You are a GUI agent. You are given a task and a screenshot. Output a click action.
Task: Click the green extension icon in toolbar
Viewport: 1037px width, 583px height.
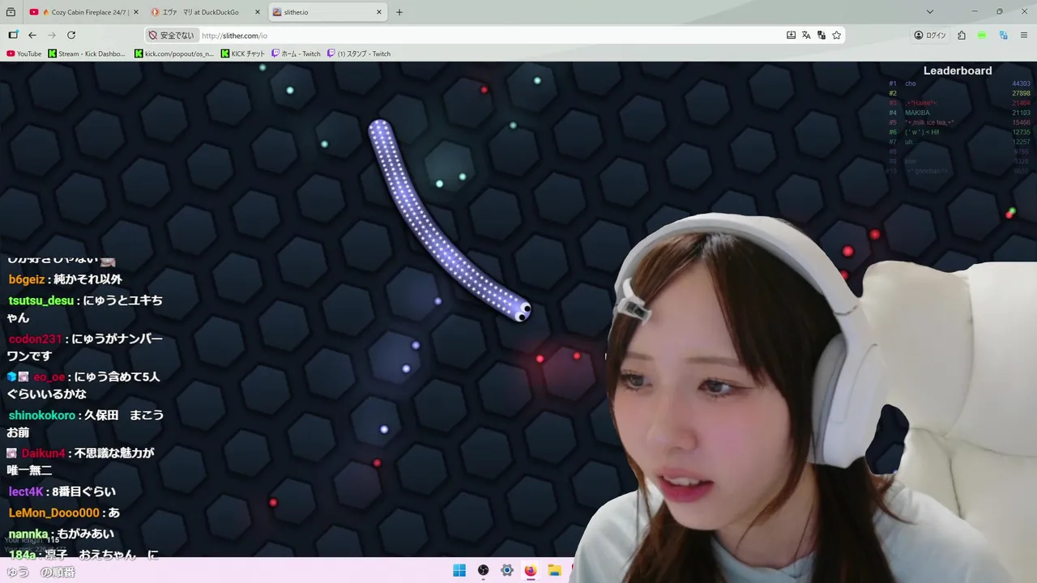coord(982,35)
